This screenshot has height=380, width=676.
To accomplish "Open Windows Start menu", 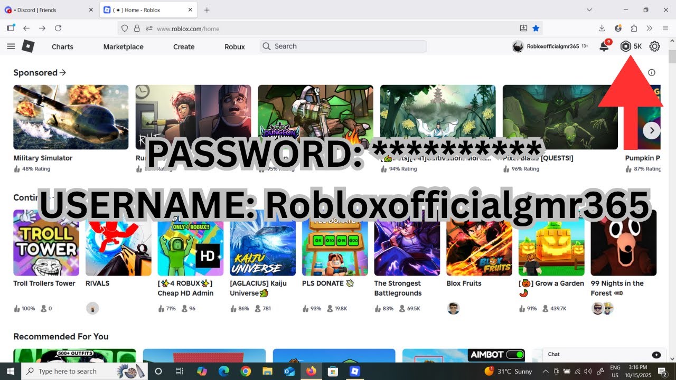I will tap(11, 371).
